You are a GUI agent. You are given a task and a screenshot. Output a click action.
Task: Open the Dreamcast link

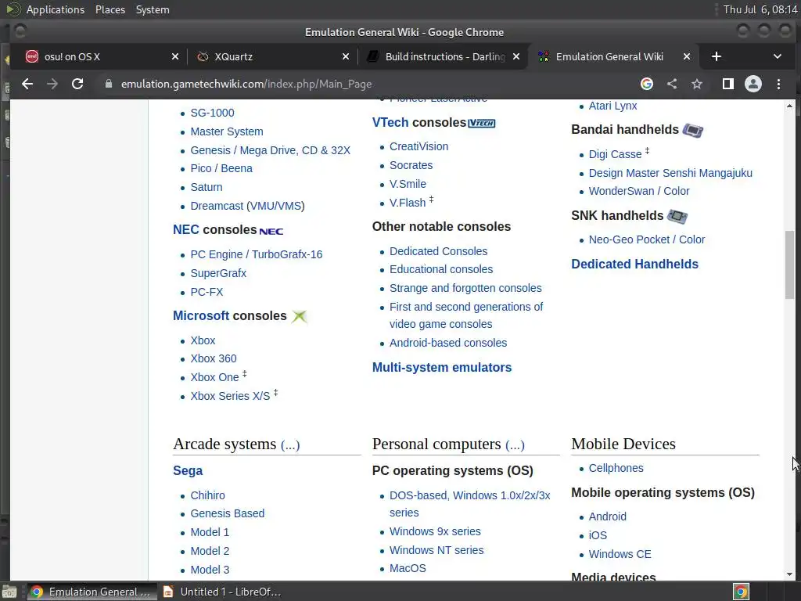(217, 206)
